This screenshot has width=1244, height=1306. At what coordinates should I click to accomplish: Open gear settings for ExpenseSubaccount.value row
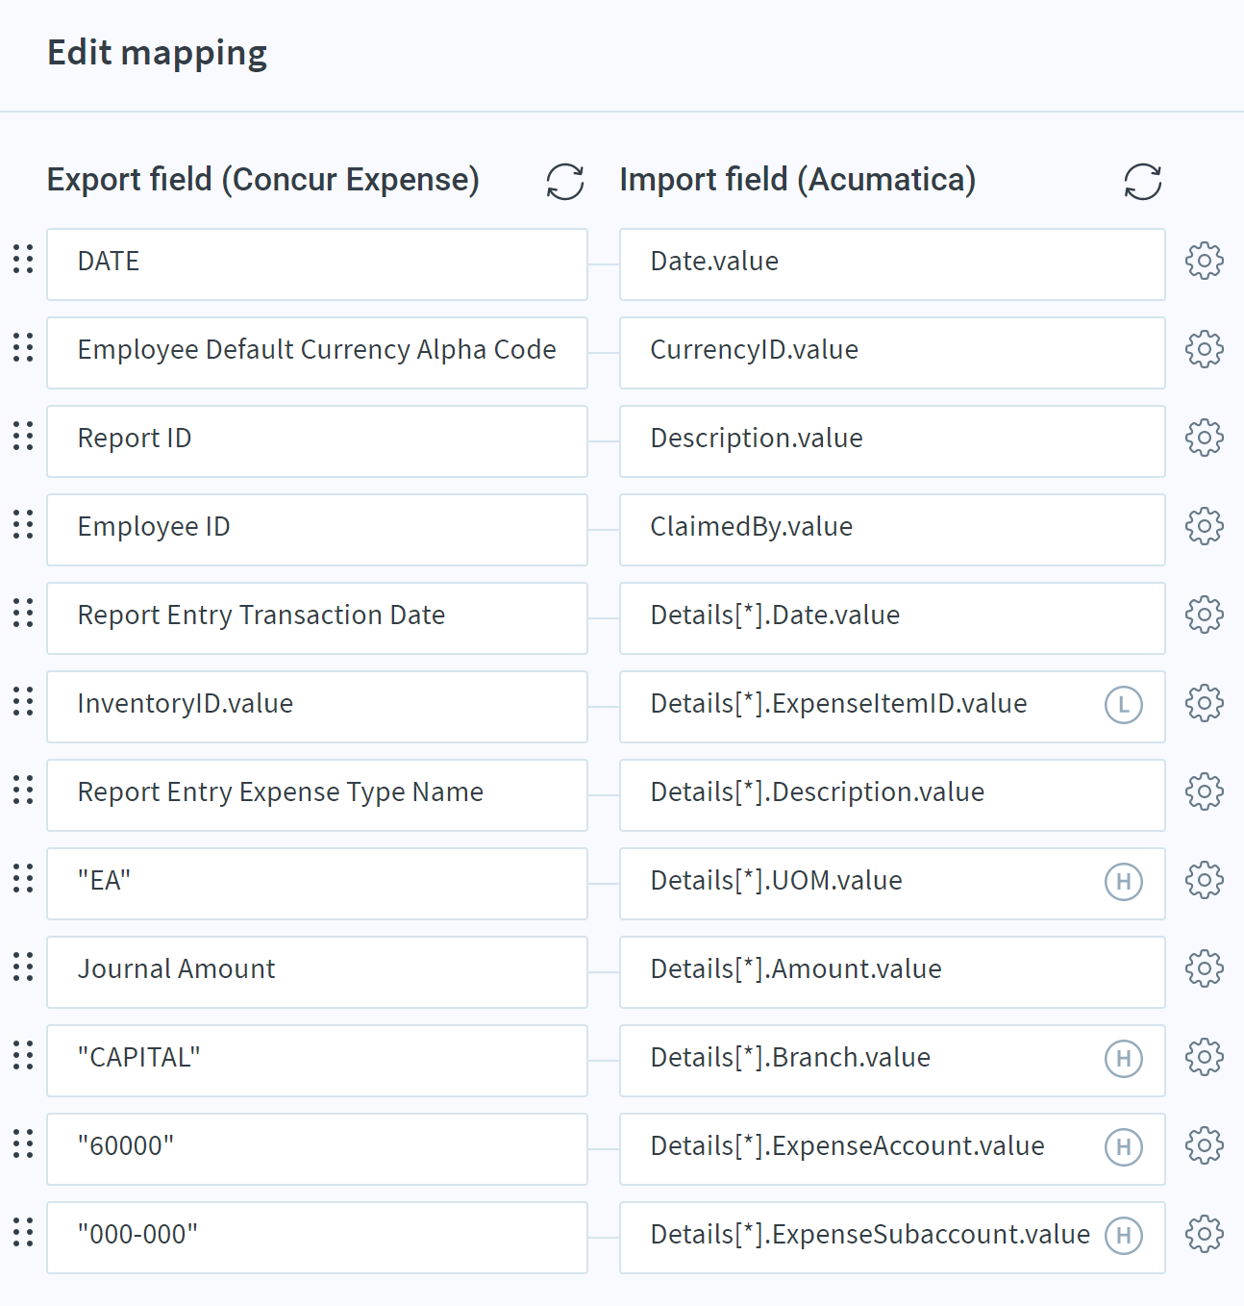pyautogui.click(x=1205, y=1234)
